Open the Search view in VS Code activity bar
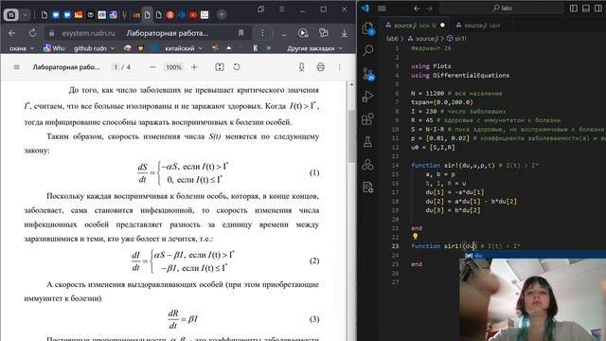Image resolution: width=606 pixels, height=341 pixels. click(368, 50)
